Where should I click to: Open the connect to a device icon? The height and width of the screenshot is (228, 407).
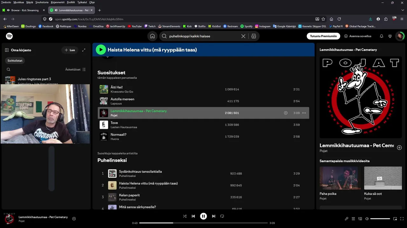point(360,218)
